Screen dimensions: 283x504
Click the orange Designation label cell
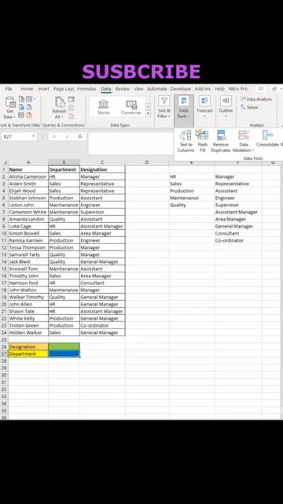pos(28,346)
